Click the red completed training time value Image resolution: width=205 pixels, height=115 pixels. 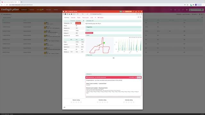pos(78,23)
